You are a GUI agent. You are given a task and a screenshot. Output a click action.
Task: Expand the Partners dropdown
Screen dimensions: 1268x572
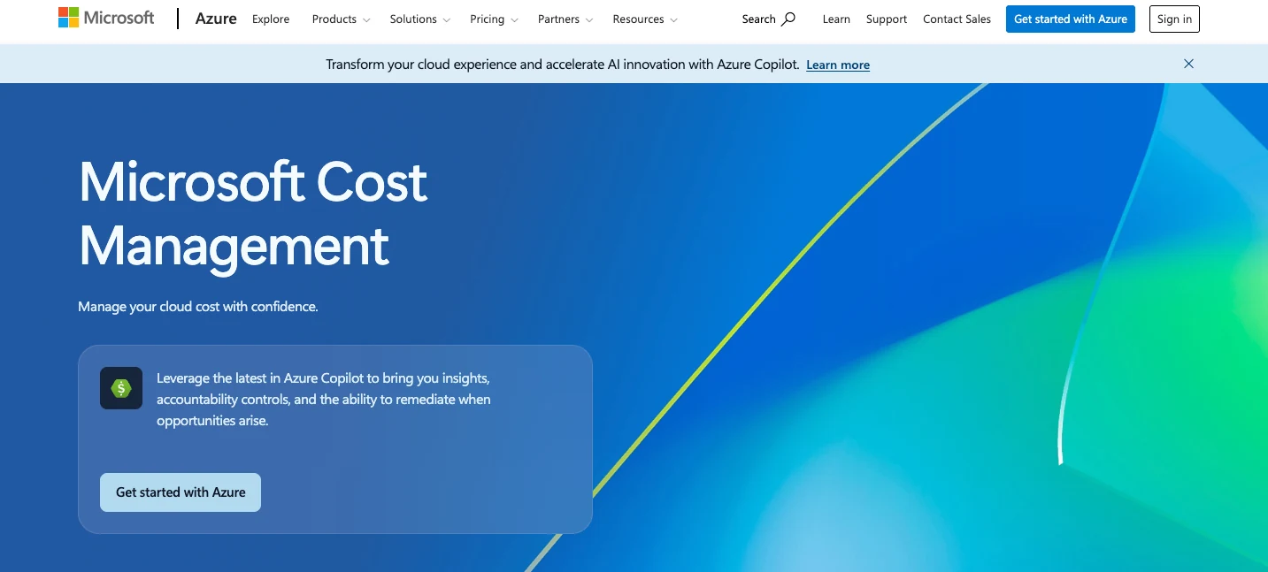(565, 19)
